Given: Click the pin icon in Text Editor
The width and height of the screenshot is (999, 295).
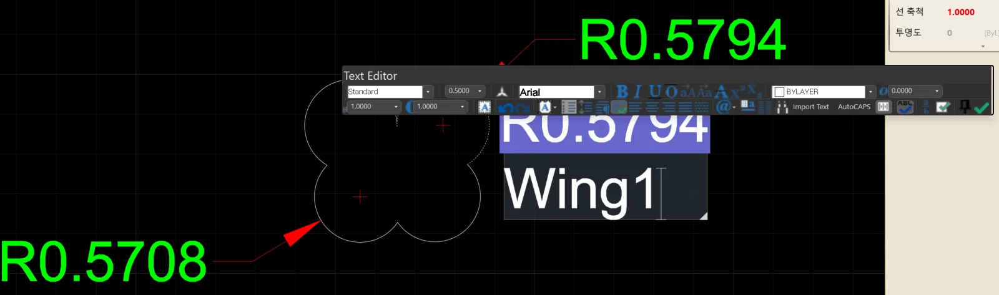Looking at the screenshot, I should (965, 107).
